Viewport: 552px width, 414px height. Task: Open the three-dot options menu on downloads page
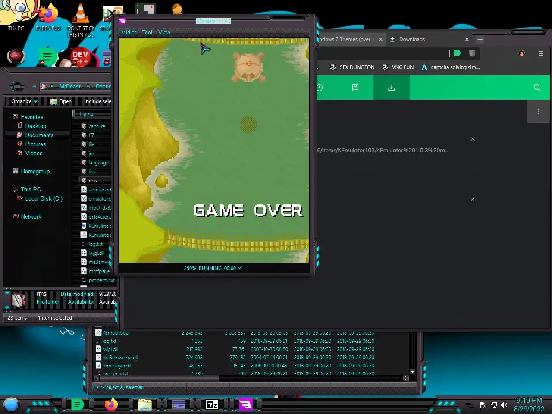[x=539, y=111]
